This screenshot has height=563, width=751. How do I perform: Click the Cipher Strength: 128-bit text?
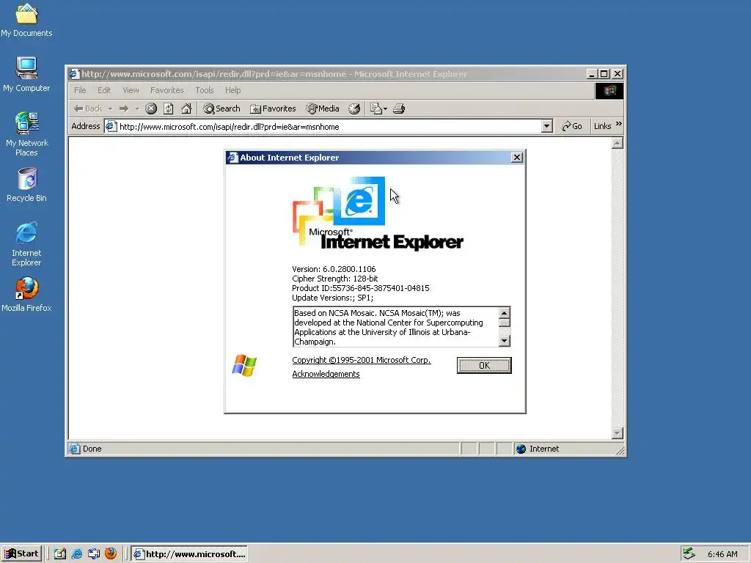pyautogui.click(x=334, y=279)
